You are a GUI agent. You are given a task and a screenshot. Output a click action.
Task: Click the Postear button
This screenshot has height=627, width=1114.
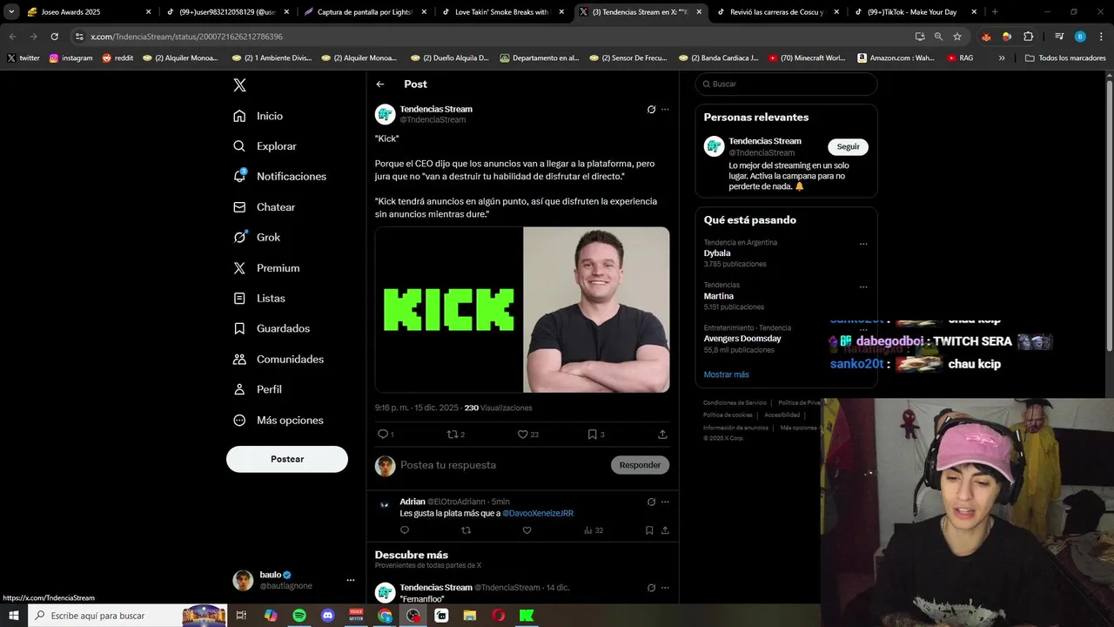287,459
